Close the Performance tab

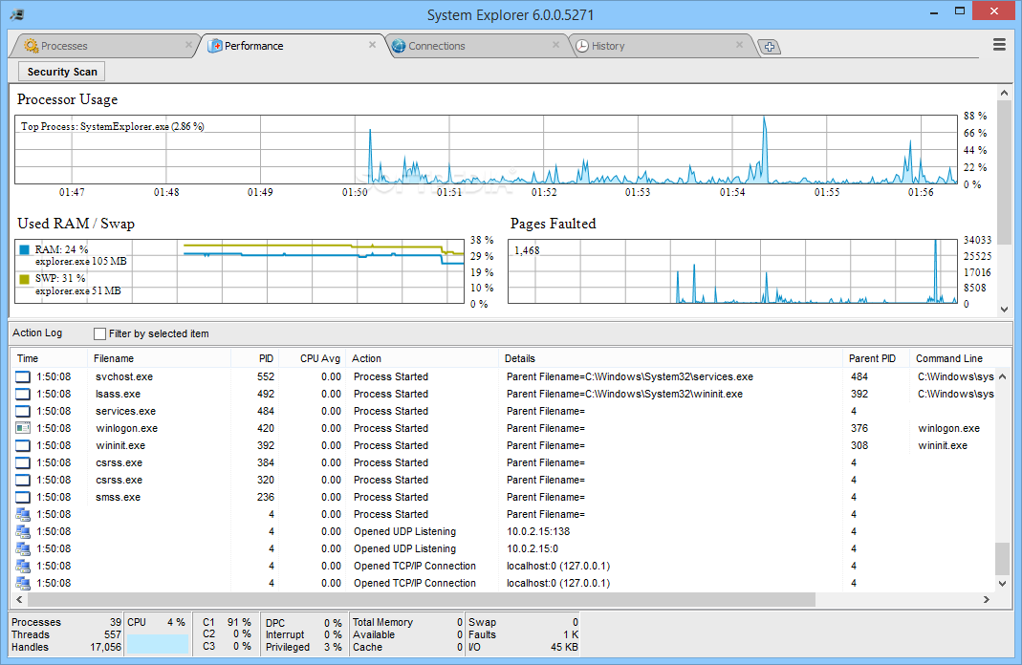pos(372,44)
